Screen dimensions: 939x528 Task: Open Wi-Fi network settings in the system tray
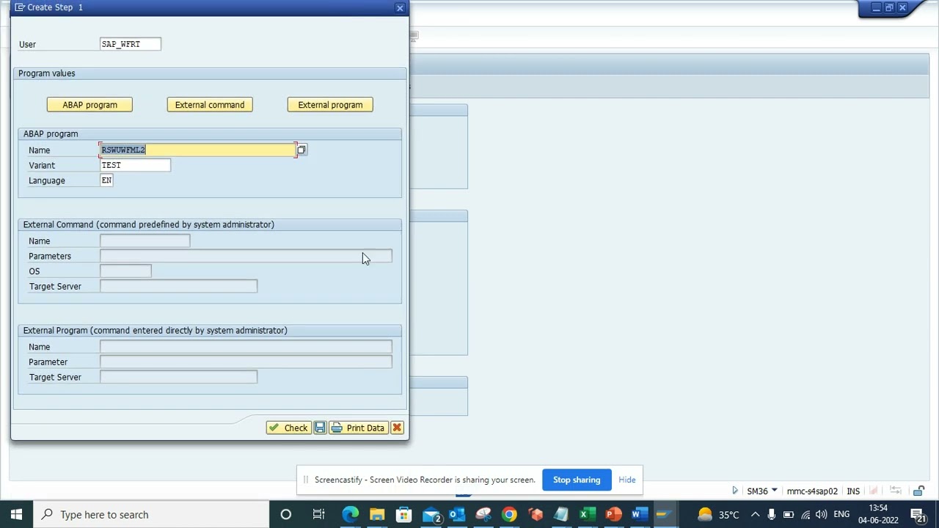[x=805, y=515]
